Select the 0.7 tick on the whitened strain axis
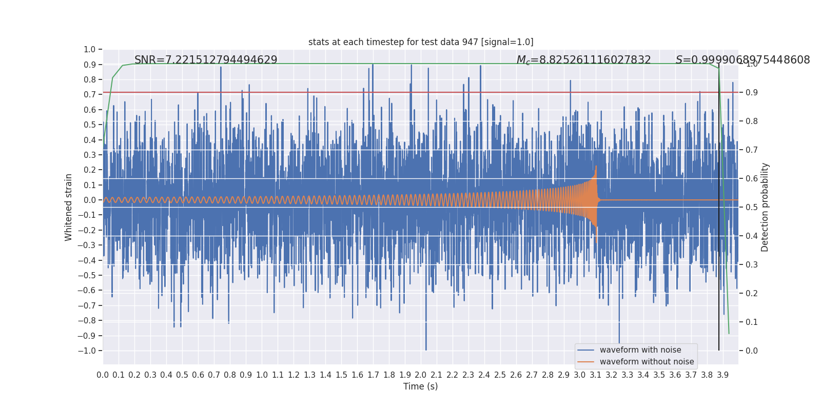The image size is (821, 410). 90,95
